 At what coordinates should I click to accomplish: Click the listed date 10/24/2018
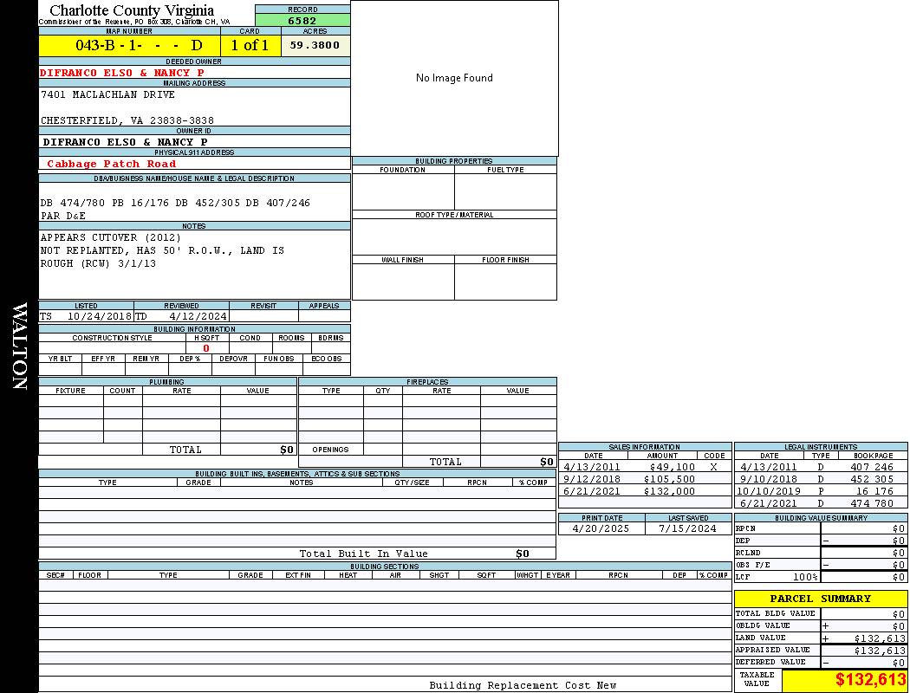click(x=99, y=316)
